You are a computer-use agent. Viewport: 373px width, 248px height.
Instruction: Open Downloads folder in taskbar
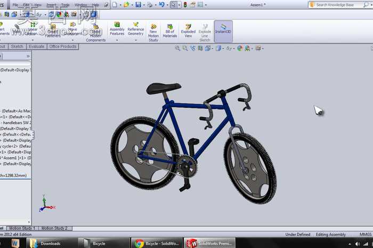(51, 243)
